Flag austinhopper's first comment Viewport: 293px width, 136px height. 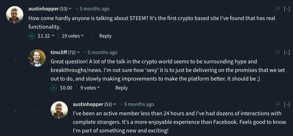[x=278, y=9]
